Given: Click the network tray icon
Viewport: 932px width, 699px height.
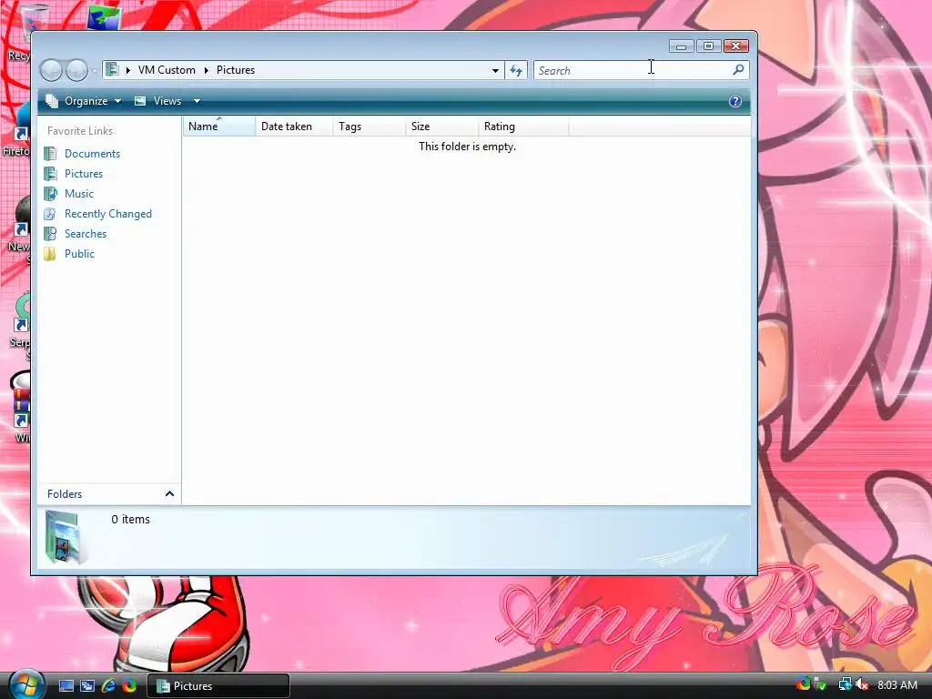Looking at the screenshot, I should (845, 684).
